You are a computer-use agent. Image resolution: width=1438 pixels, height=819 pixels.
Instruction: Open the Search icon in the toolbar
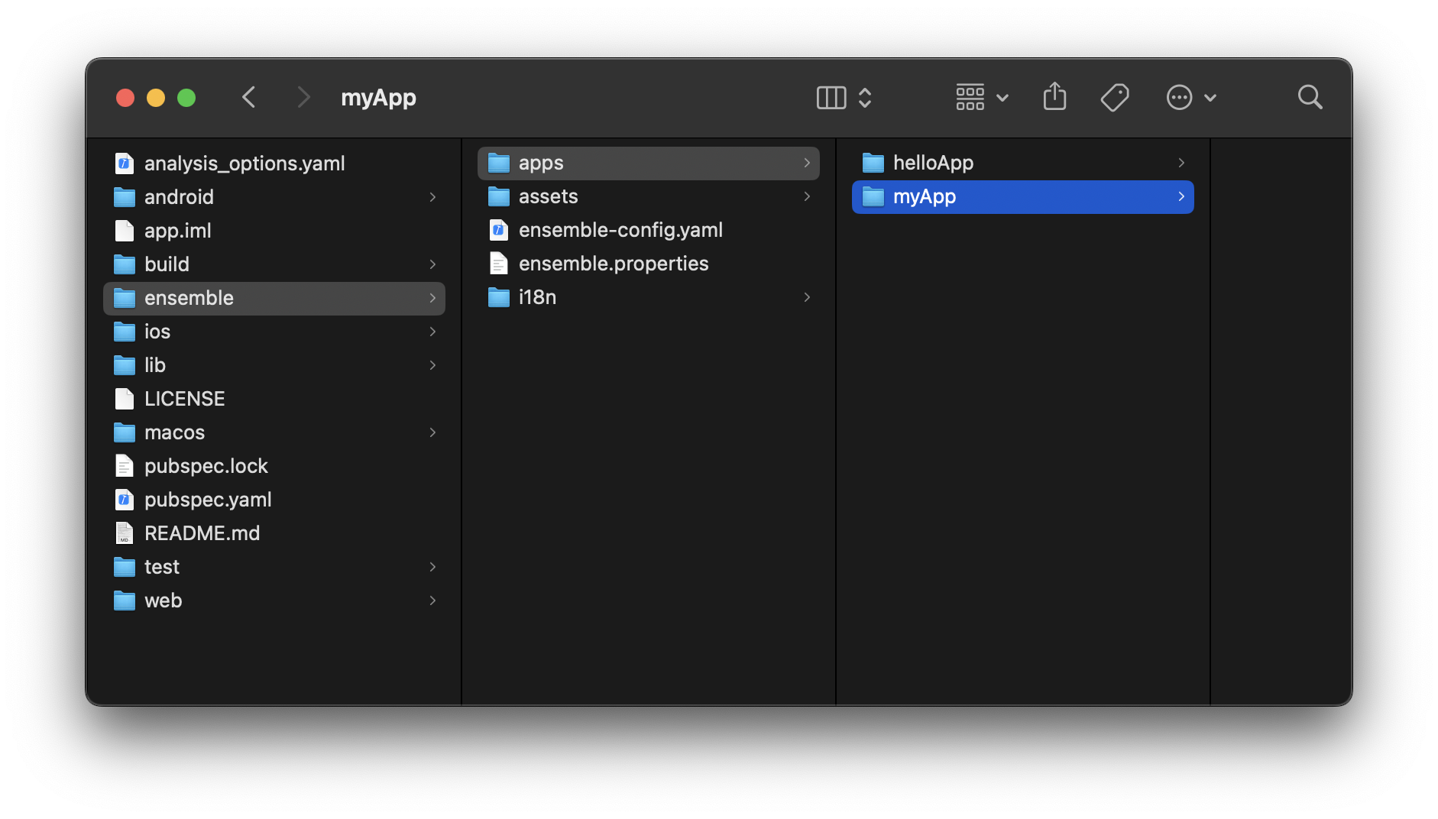1310,97
